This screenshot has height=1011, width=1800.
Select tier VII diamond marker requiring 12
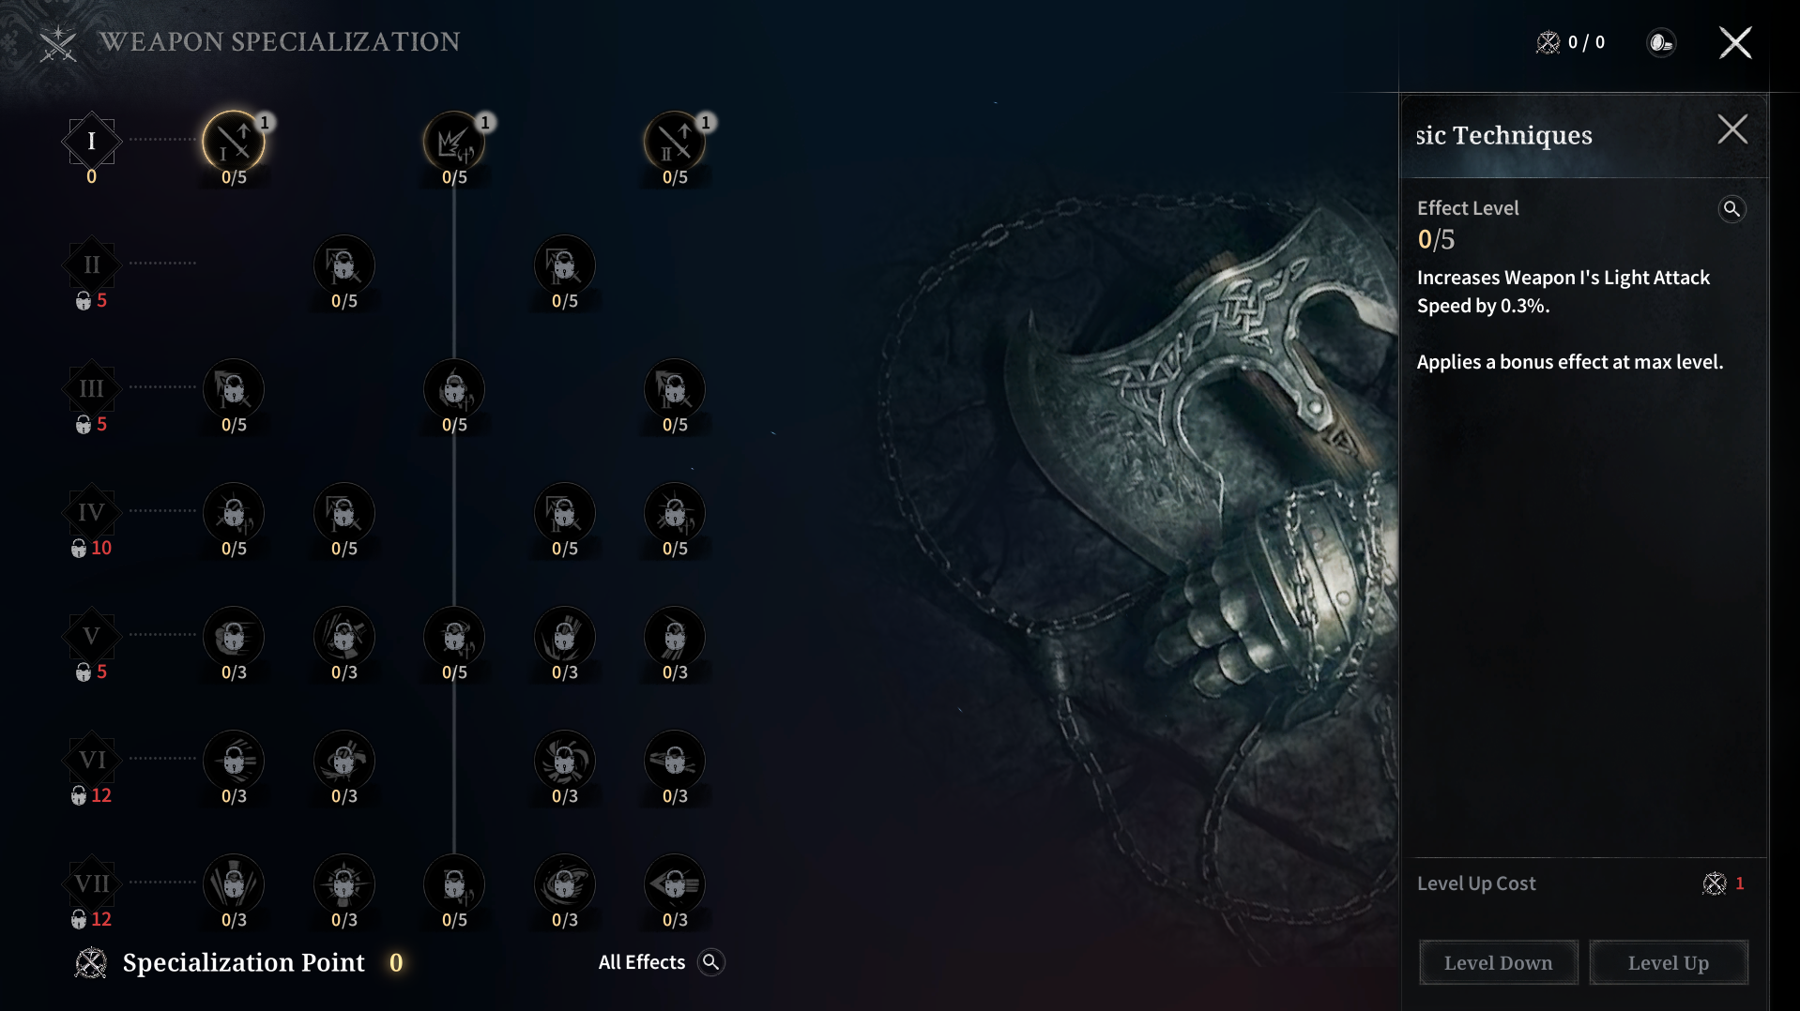click(x=91, y=883)
